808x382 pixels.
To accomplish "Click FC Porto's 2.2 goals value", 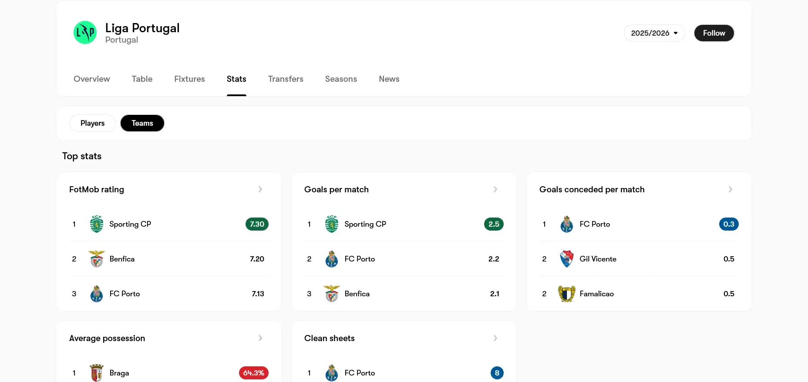I will point(494,259).
